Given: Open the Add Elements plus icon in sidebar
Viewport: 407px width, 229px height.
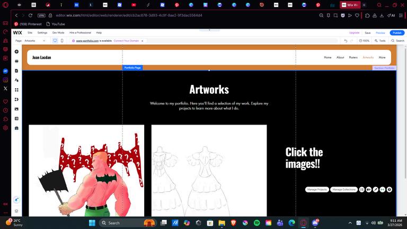Looking at the screenshot, I should click(16, 51).
